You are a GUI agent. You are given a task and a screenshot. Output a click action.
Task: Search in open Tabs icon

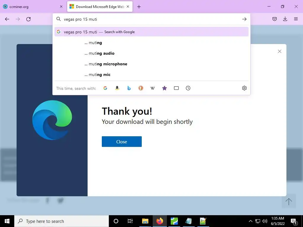(176, 88)
